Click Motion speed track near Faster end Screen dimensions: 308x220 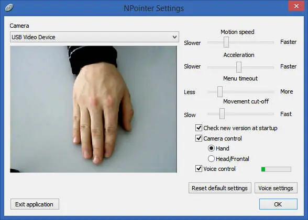[269, 42]
